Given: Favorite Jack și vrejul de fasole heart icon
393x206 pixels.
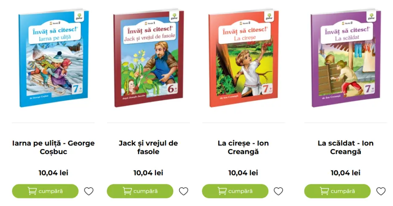Looking at the screenshot, I should pyautogui.click(x=184, y=191).
